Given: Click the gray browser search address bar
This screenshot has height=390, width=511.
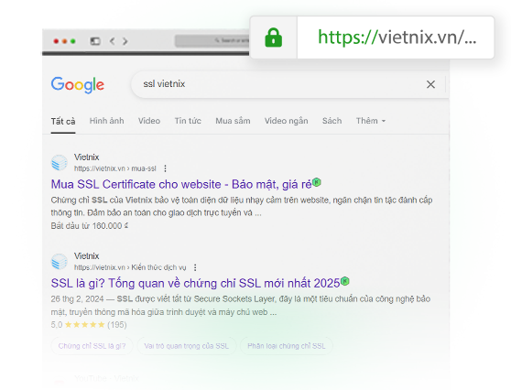Looking at the screenshot, I should coord(212,40).
